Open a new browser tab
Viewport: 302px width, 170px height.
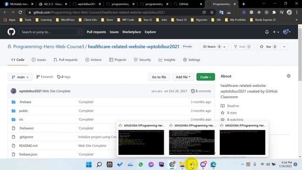(243, 4)
